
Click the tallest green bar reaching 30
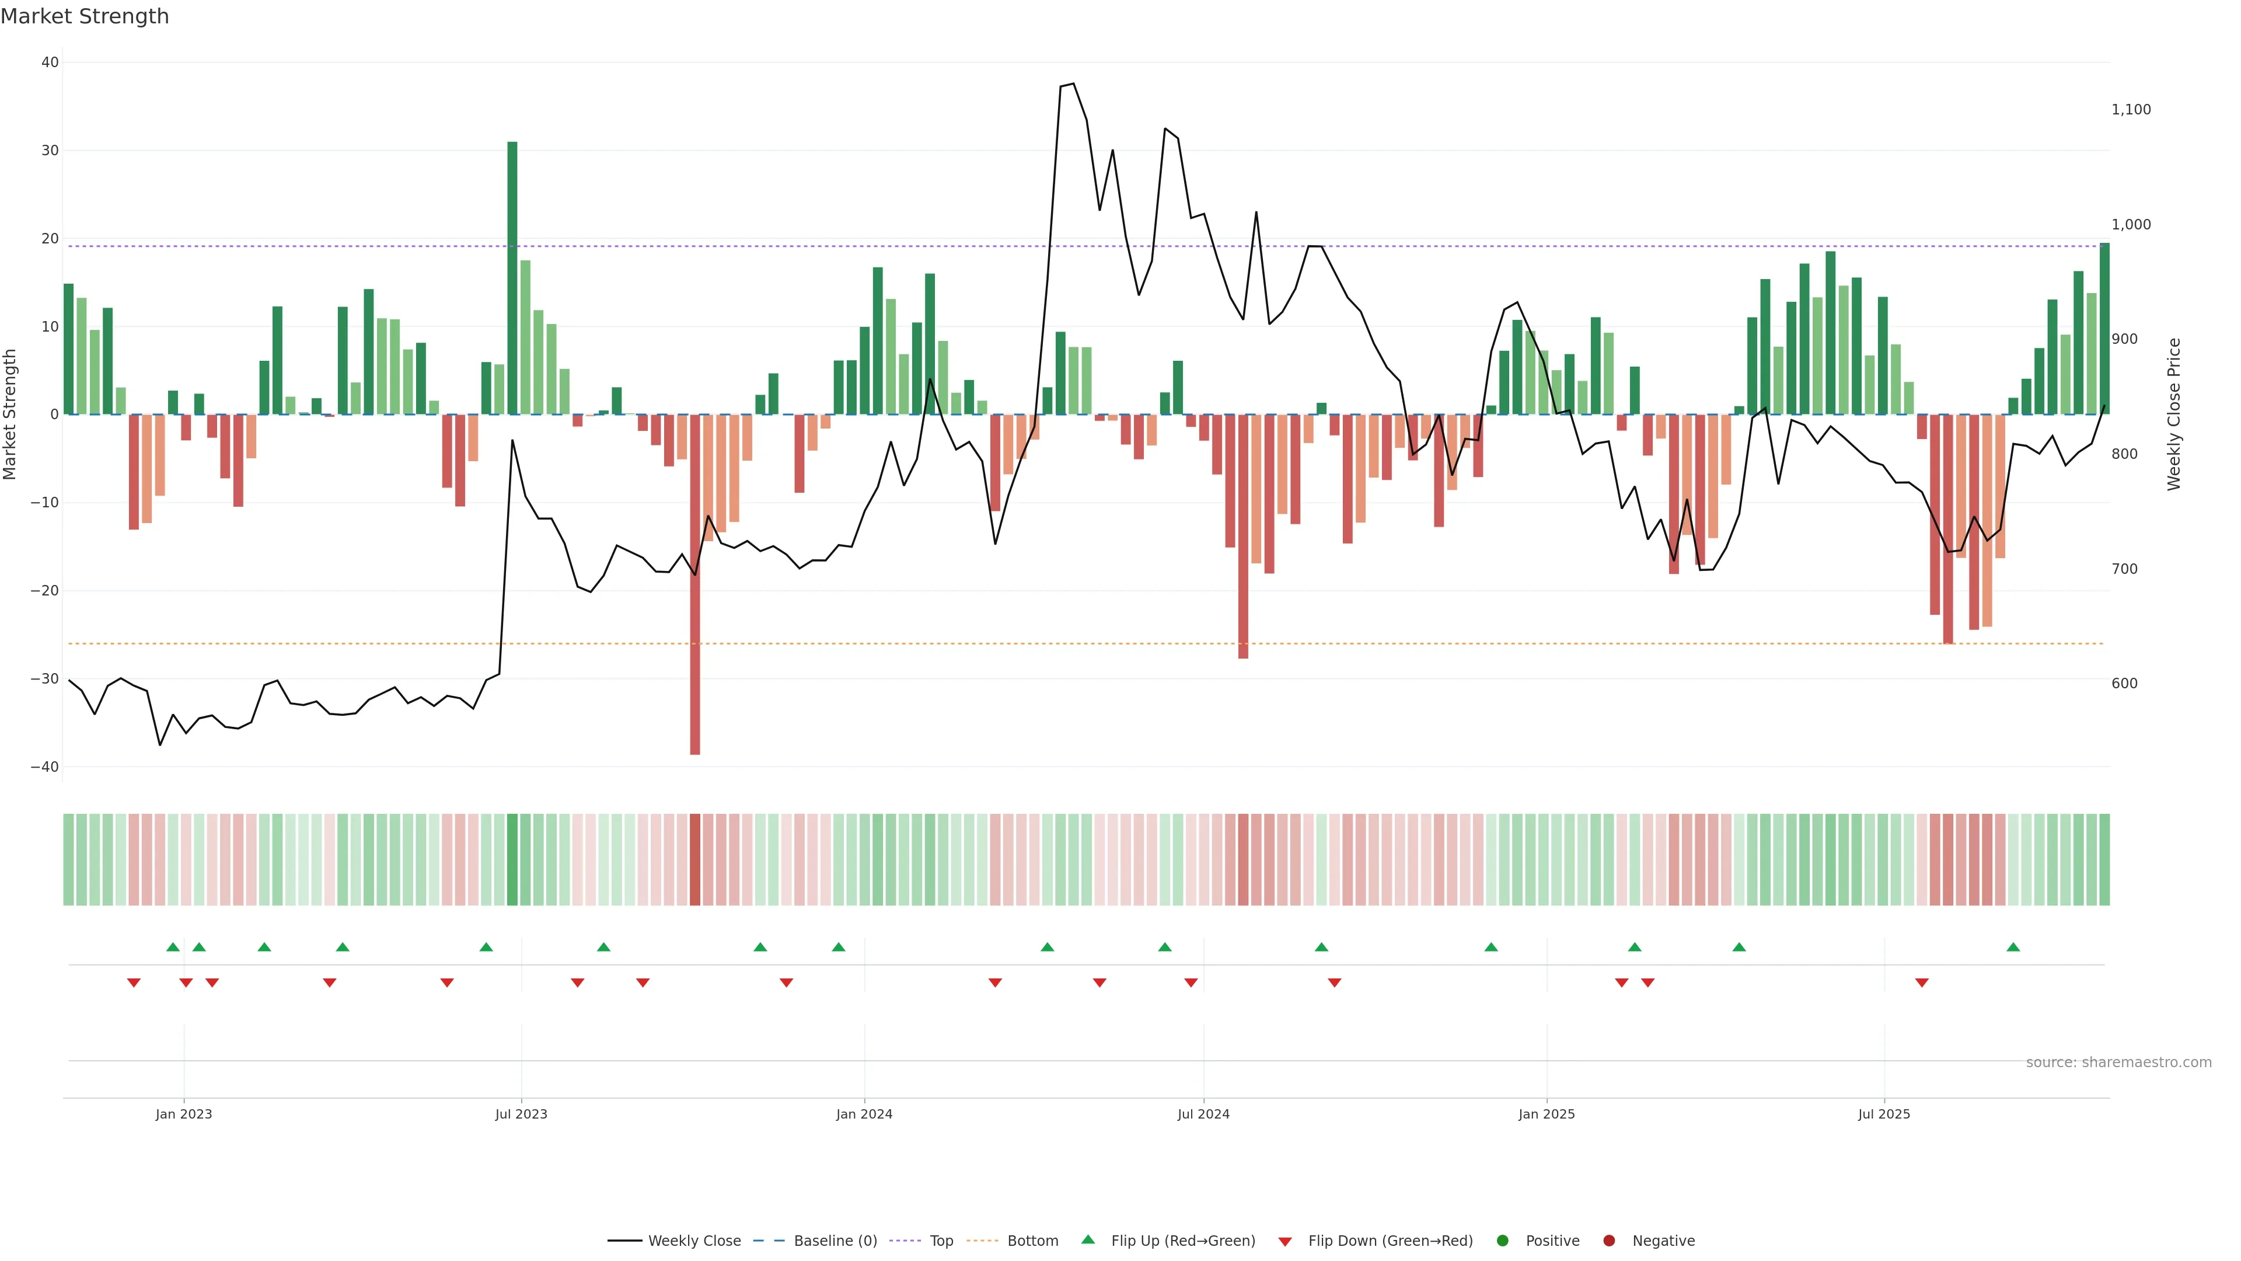coord(512,278)
